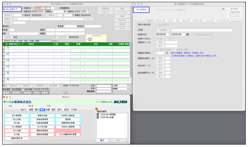Click the gear settings icon in 売上管理表 window

(x=223, y=9)
